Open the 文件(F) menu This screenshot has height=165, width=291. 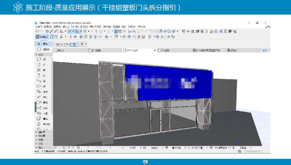coord(37,25)
